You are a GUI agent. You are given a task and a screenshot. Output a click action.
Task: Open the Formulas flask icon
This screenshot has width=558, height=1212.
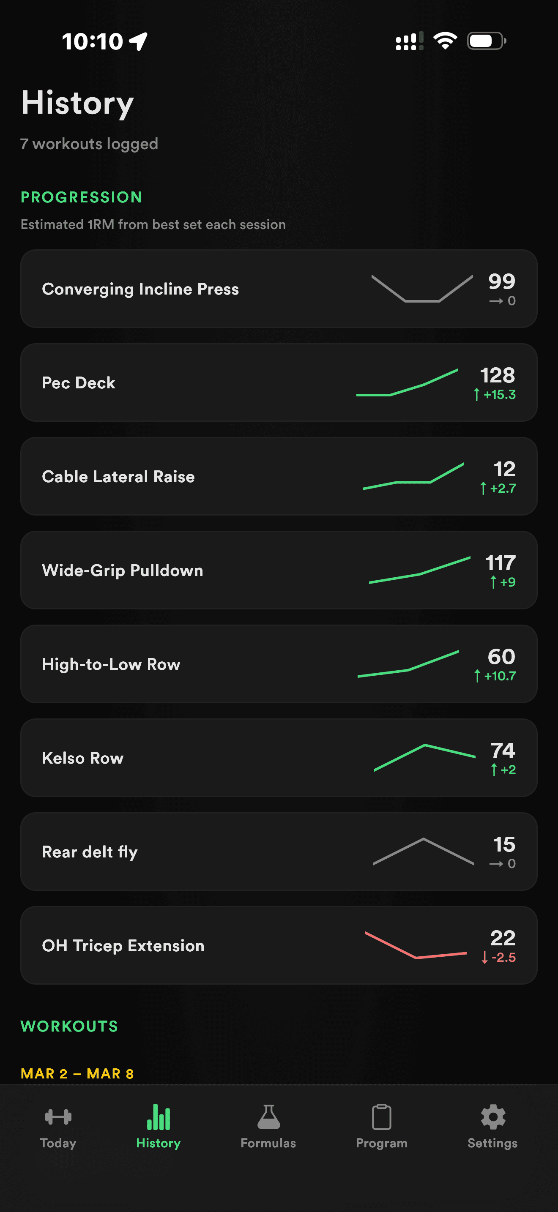268,1116
